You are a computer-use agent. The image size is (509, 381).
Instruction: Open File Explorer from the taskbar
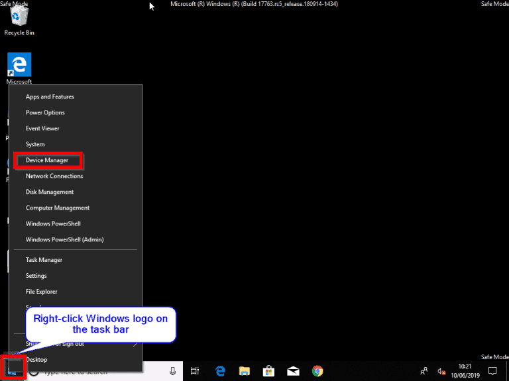pos(244,371)
